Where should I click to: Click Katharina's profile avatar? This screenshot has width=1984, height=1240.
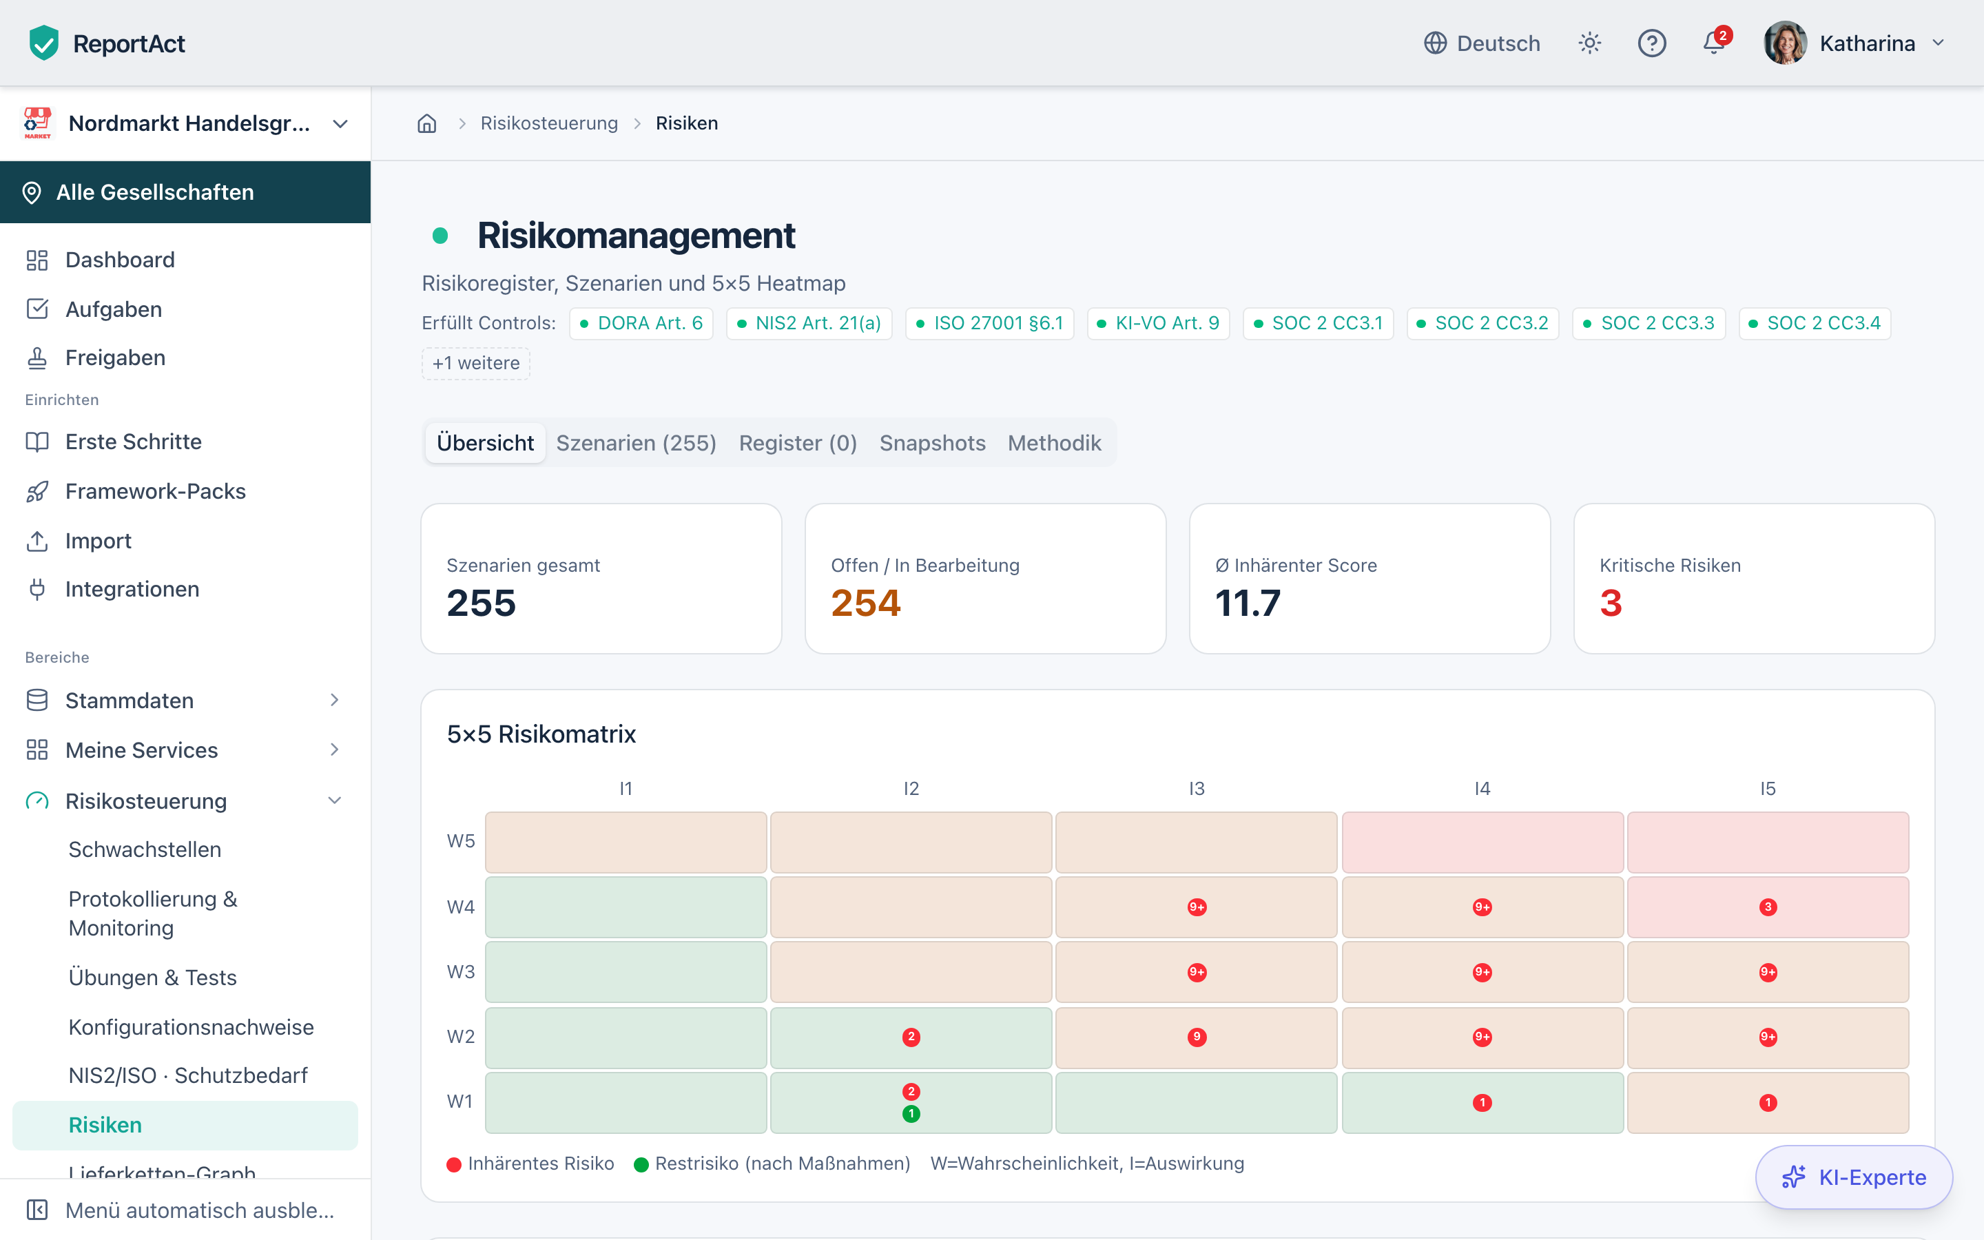(1785, 43)
